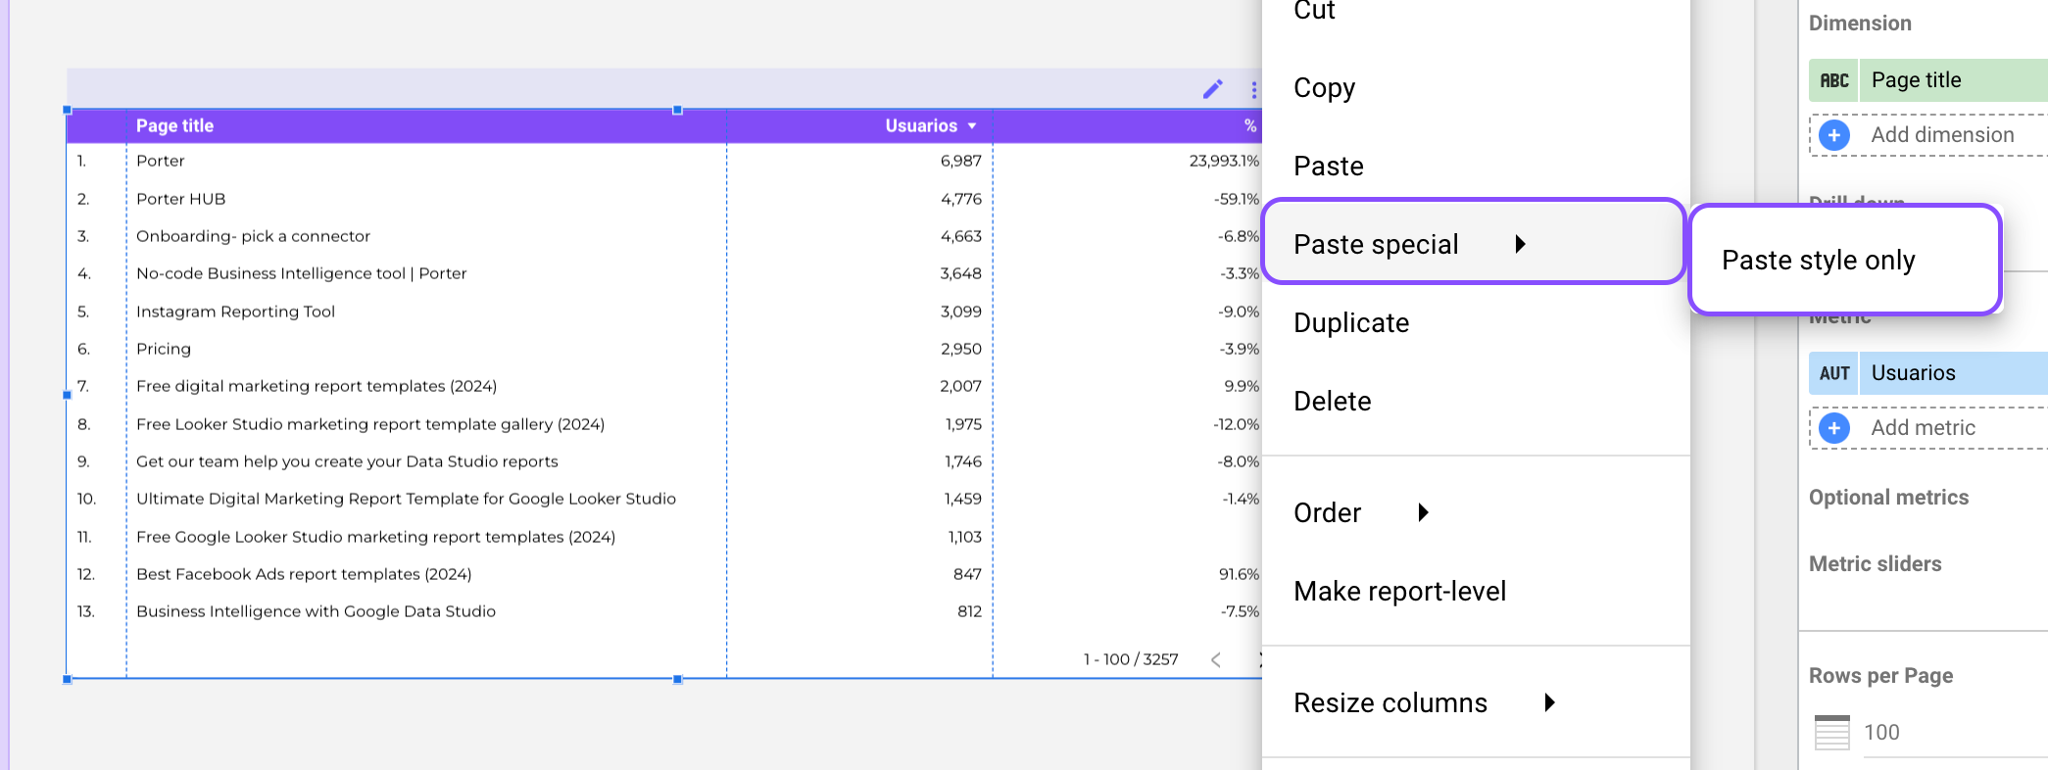Click the % column header
Image resolution: width=2048 pixels, height=770 pixels.
1250,125
